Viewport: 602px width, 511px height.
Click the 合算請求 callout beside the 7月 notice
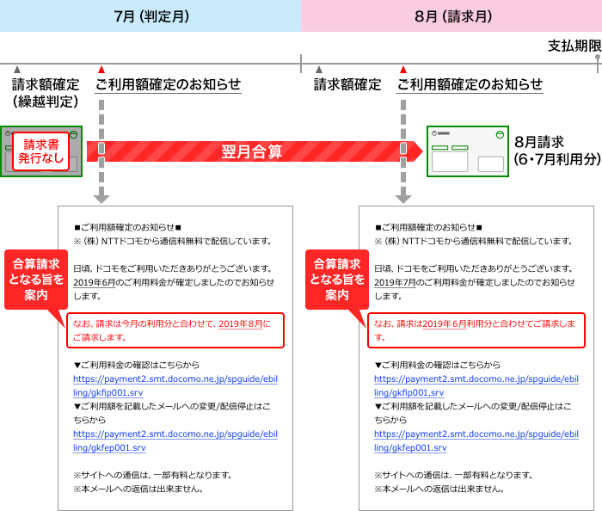335,280
